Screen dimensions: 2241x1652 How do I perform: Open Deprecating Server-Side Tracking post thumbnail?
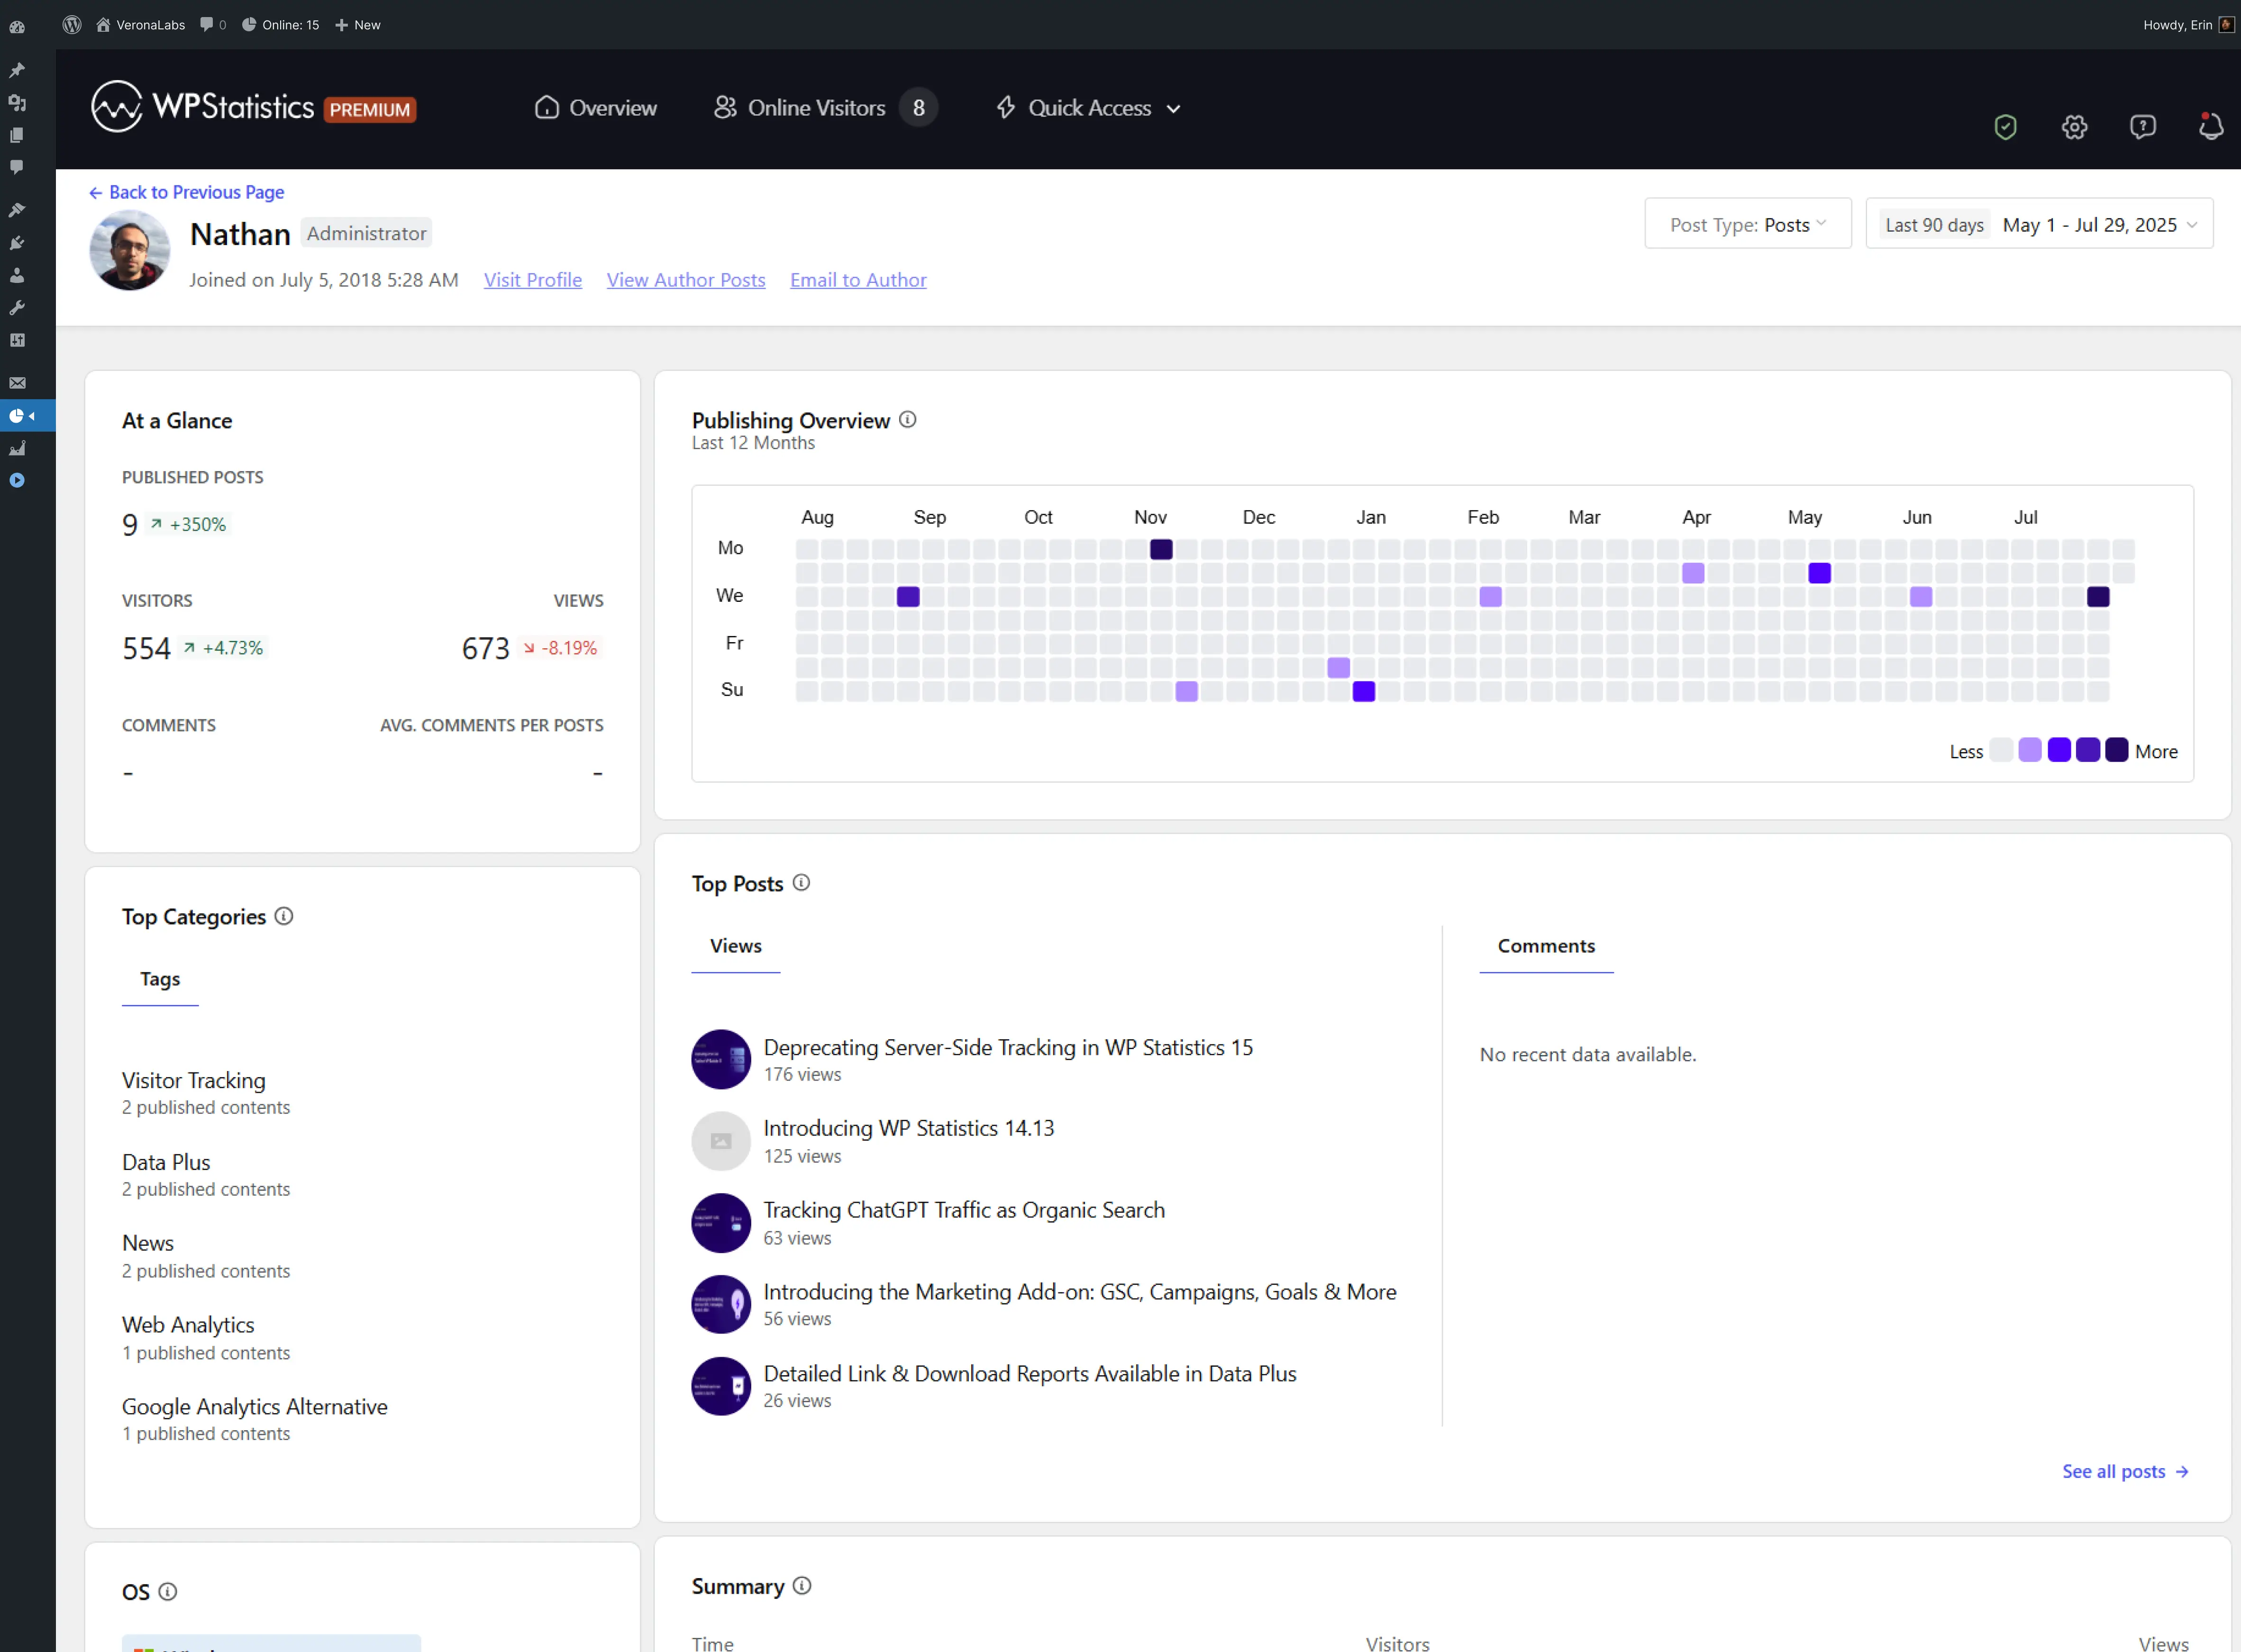tap(721, 1059)
